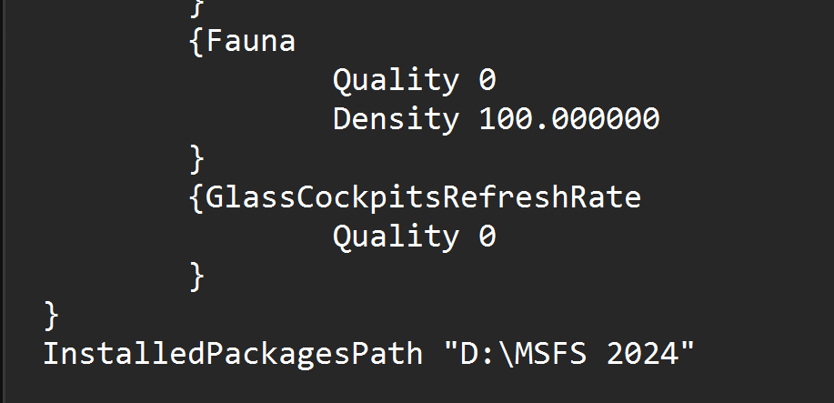834x403 pixels.
Task: Click the word Quality under GlassCockpitsRefreshRate
Action: pos(396,237)
